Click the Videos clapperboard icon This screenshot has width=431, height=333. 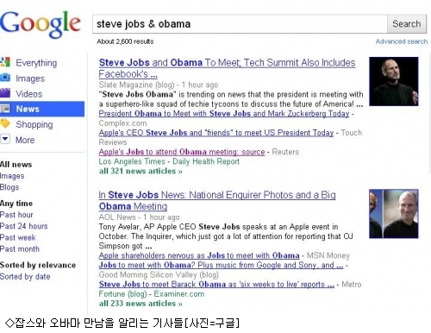[5, 93]
